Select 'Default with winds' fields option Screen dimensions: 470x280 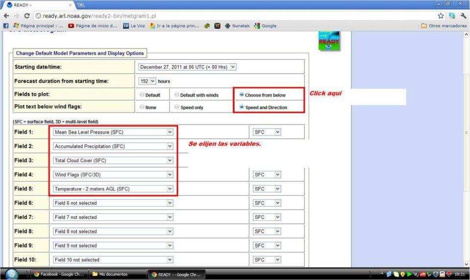pyautogui.click(x=177, y=95)
